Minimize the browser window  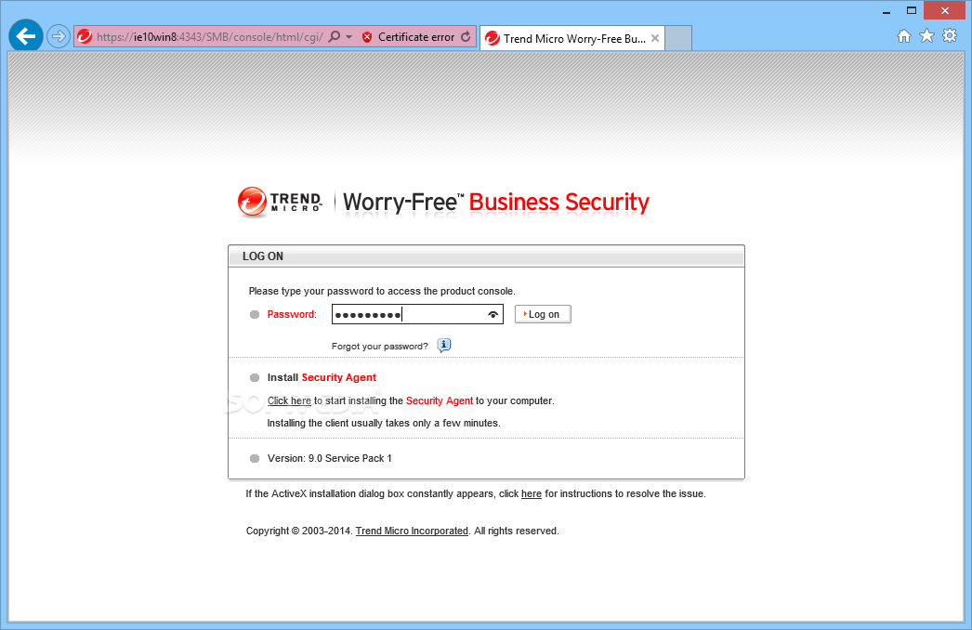(887, 10)
